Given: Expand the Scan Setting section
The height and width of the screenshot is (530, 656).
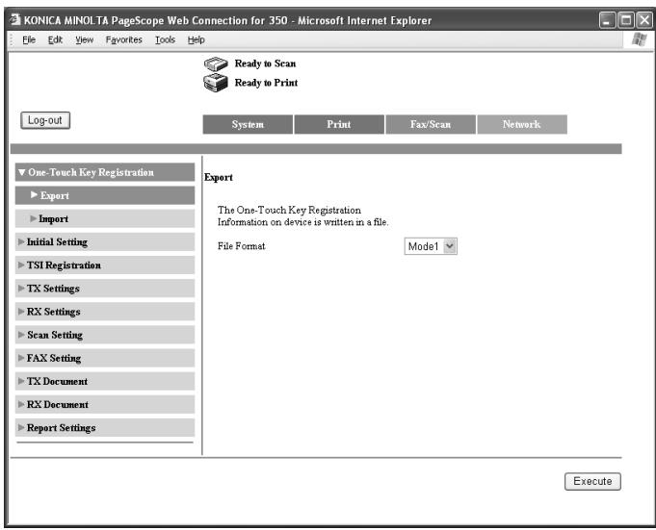Looking at the screenshot, I should (x=105, y=335).
